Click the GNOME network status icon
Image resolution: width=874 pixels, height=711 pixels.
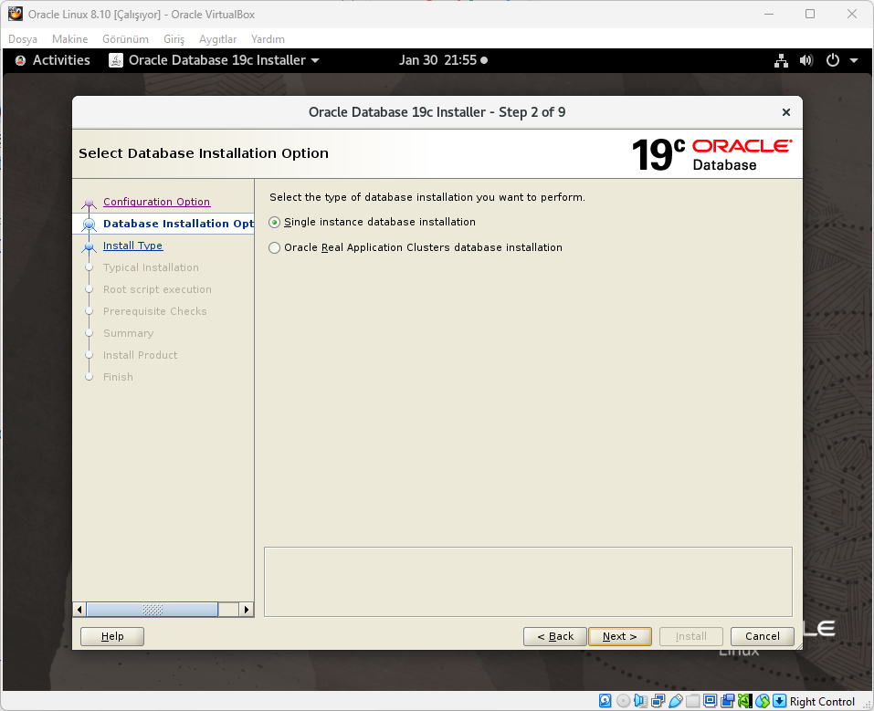[781, 60]
